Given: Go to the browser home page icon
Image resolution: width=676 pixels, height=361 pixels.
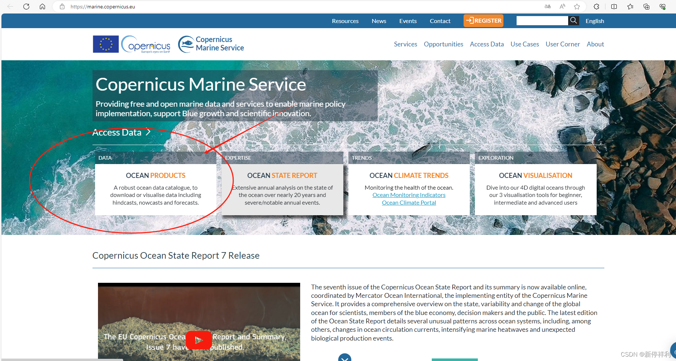Looking at the screenshot, I should (42, 7).
